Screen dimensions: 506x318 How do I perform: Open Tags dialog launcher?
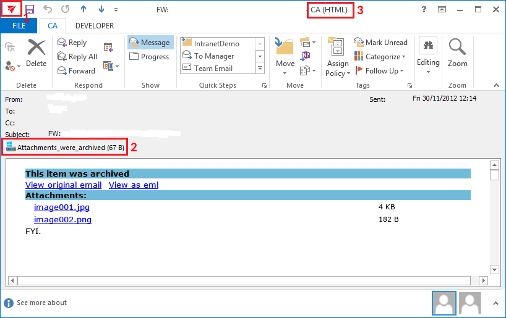point(410,85)
